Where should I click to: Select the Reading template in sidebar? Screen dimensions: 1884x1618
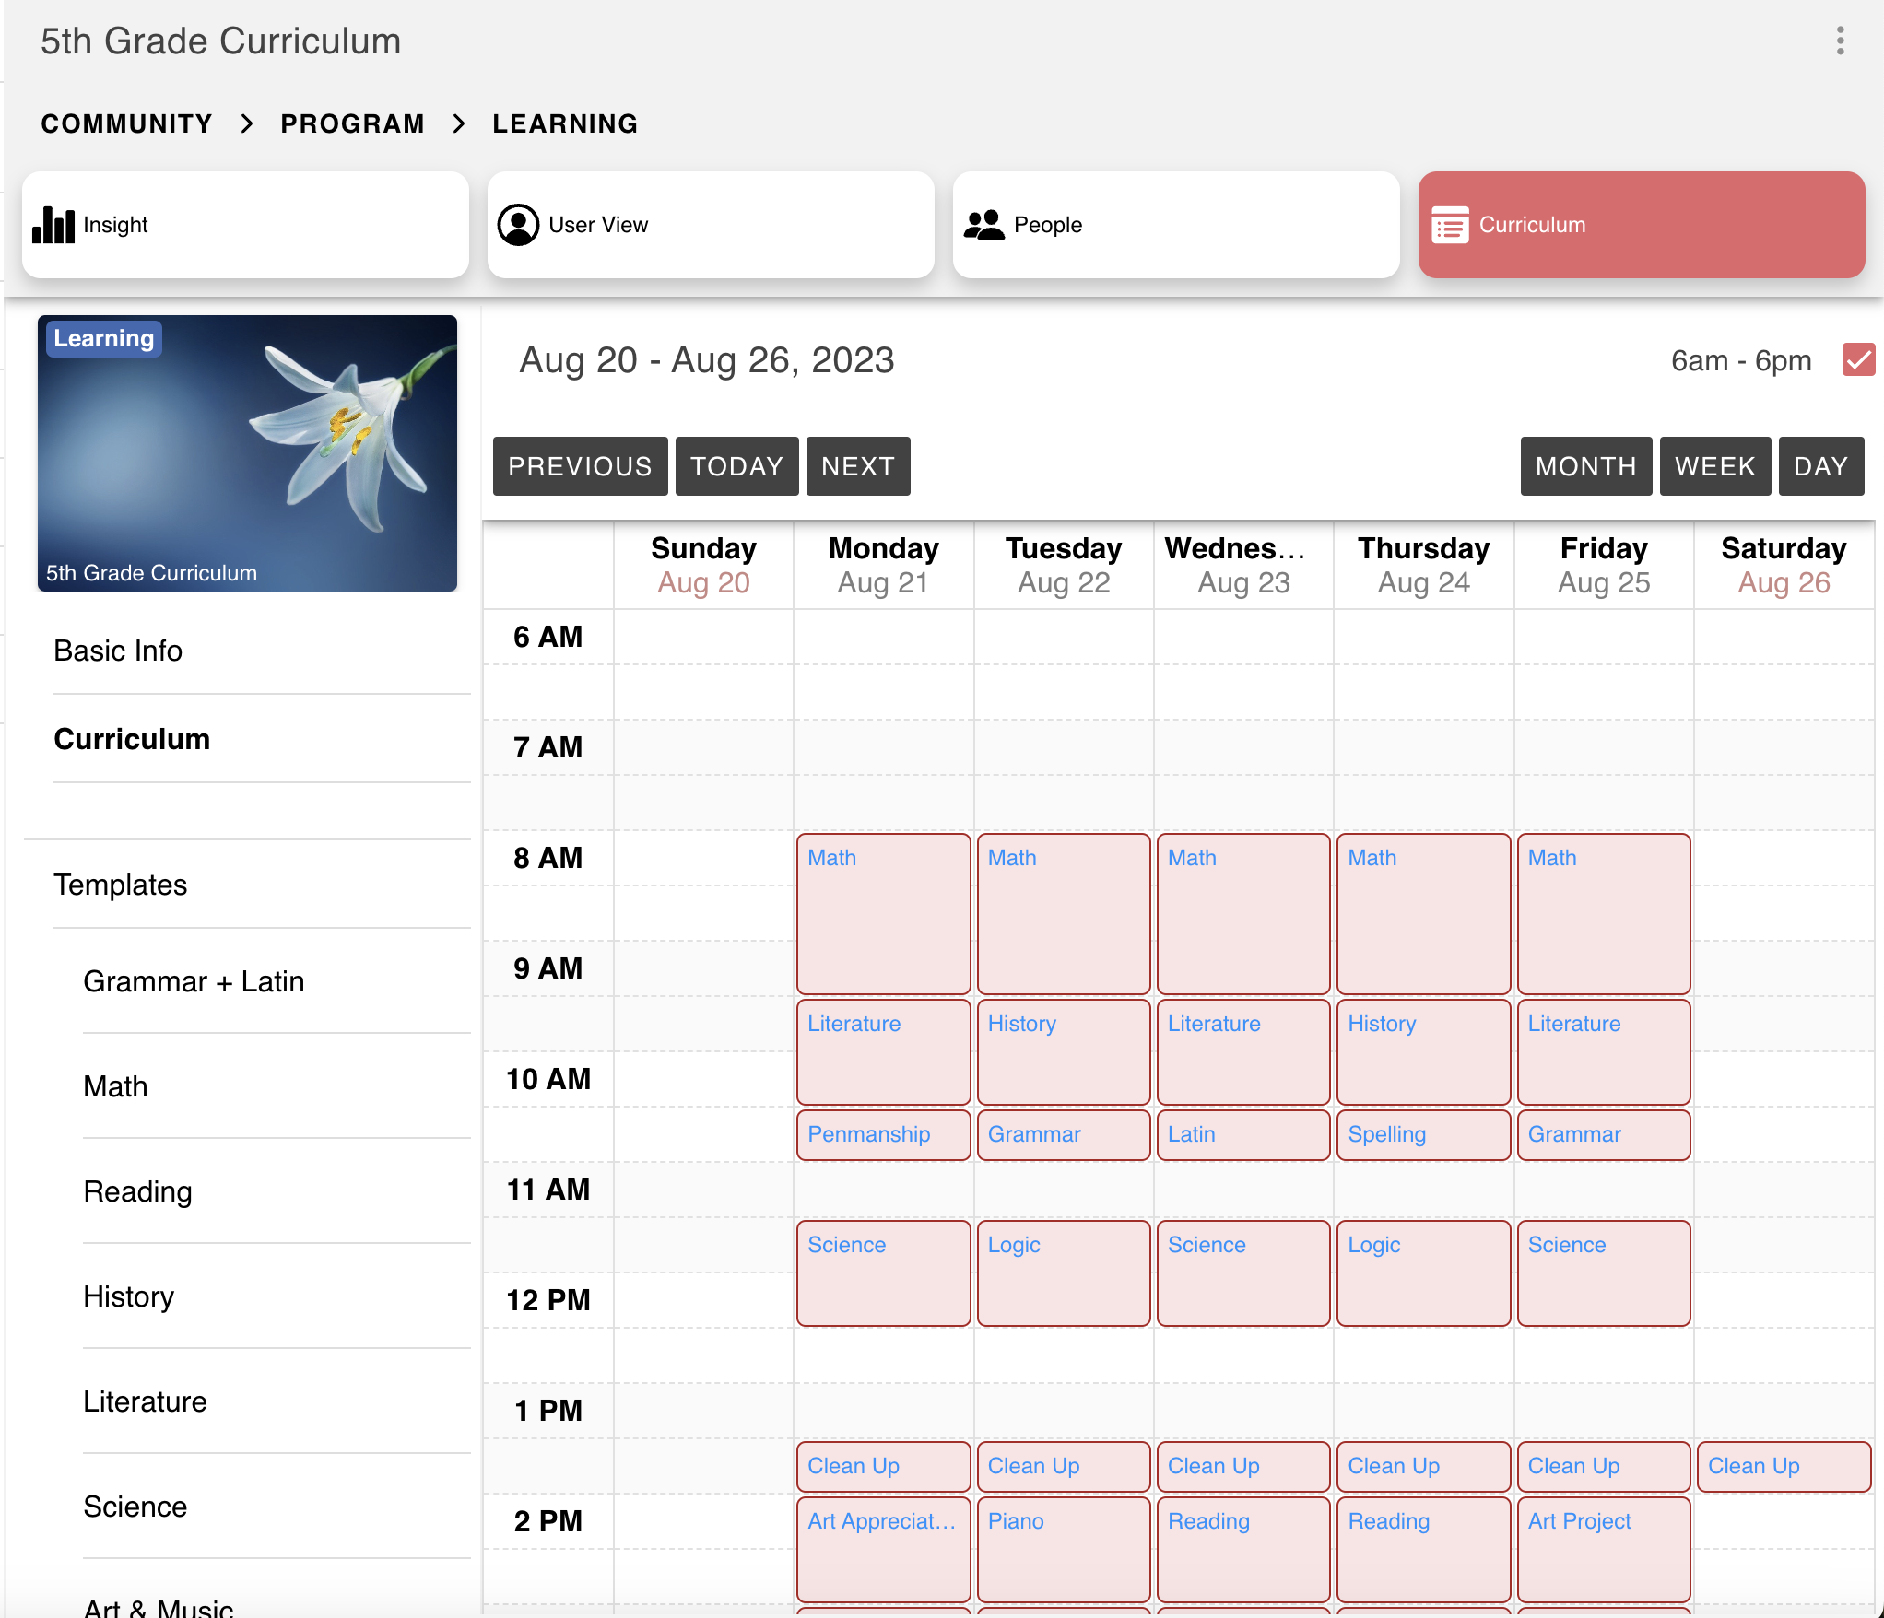[x=137, y=1191]
